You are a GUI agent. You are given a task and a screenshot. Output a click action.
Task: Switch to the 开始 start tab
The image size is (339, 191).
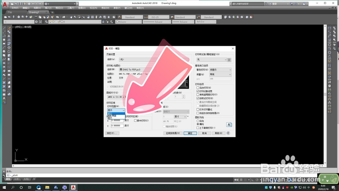pos(10,12)
